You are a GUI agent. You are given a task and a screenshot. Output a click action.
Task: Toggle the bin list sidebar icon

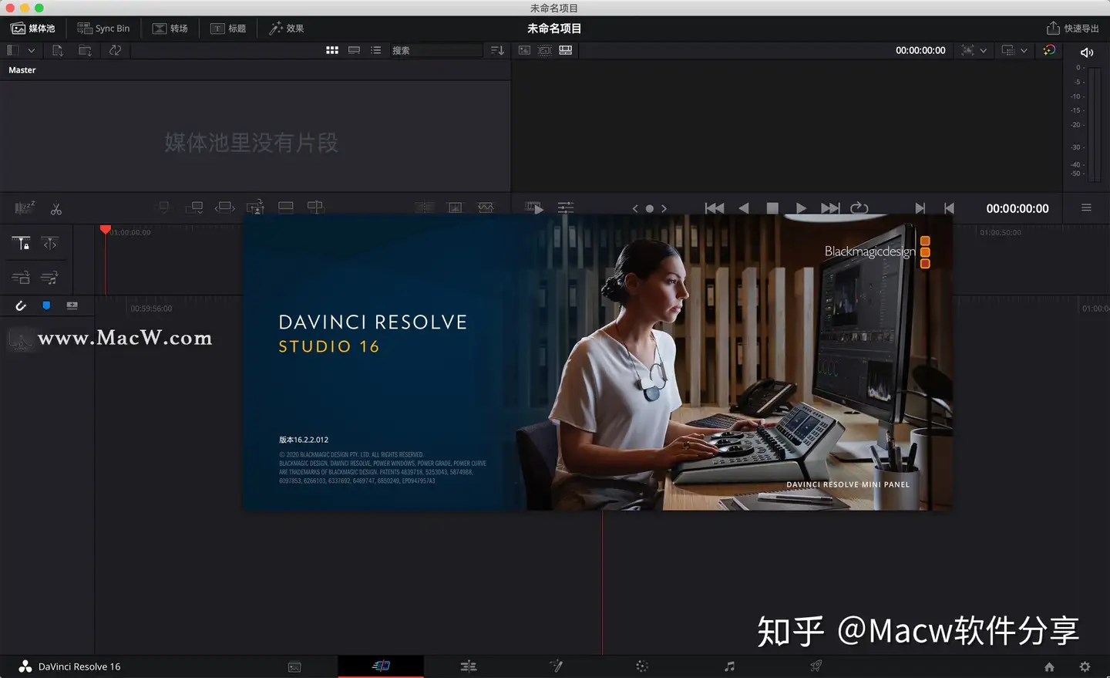(12, 50)
